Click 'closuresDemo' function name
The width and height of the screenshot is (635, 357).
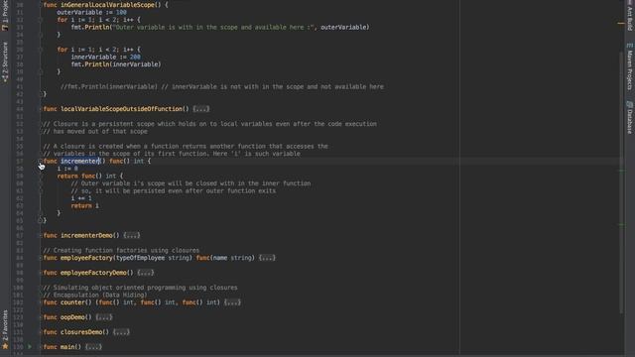81,332
